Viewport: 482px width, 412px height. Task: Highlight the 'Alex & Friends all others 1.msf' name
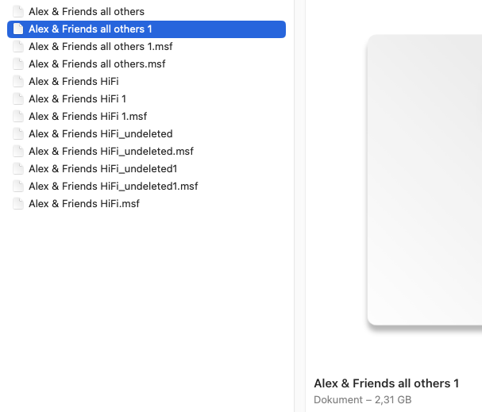point(101,47)
